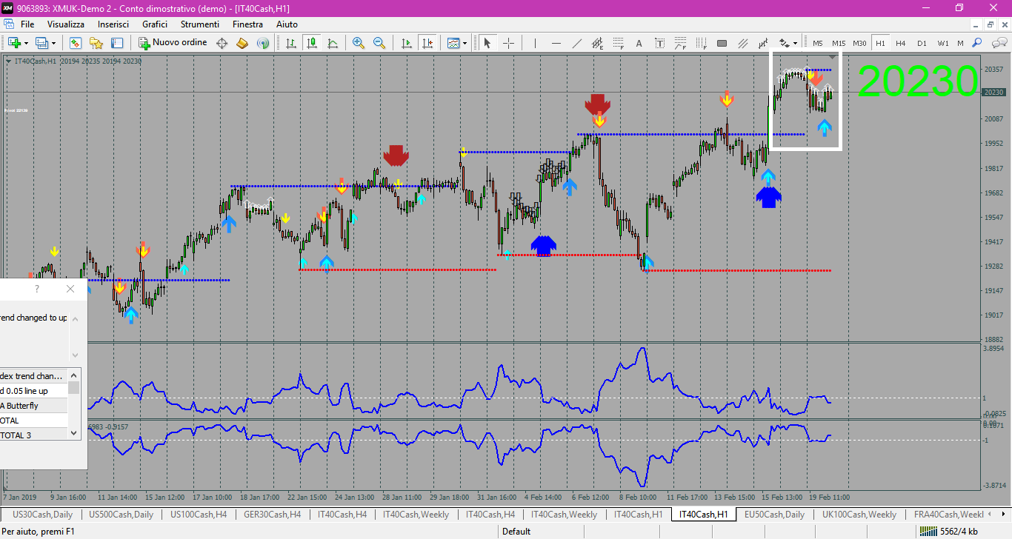Image resolution: width=1012 pixels, height=539 pixels.
Task: Open the Market Watch window icon
Action: (76, 43)
